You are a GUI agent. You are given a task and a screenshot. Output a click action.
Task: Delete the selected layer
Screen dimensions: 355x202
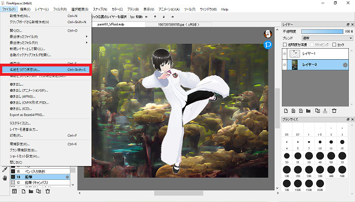click(x=334, y=111)
